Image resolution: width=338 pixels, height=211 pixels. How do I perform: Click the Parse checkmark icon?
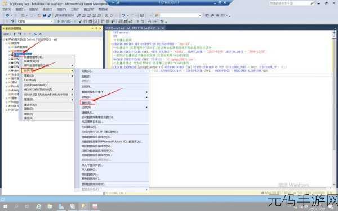(81, 21)
